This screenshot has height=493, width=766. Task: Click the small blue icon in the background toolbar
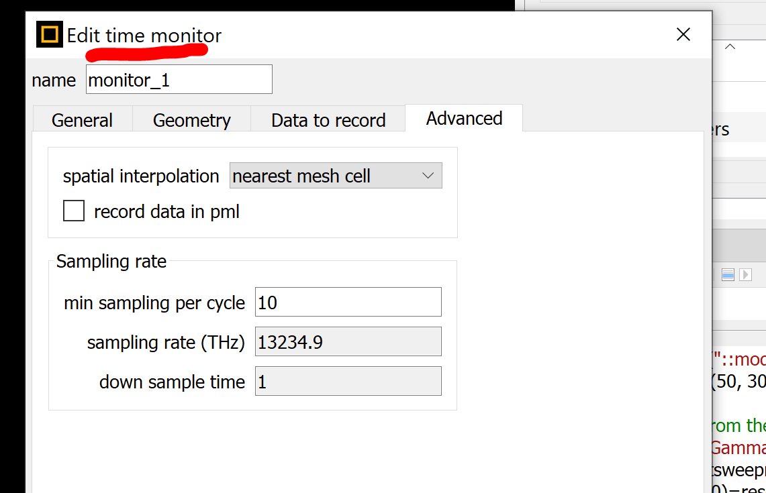point(728,274)
